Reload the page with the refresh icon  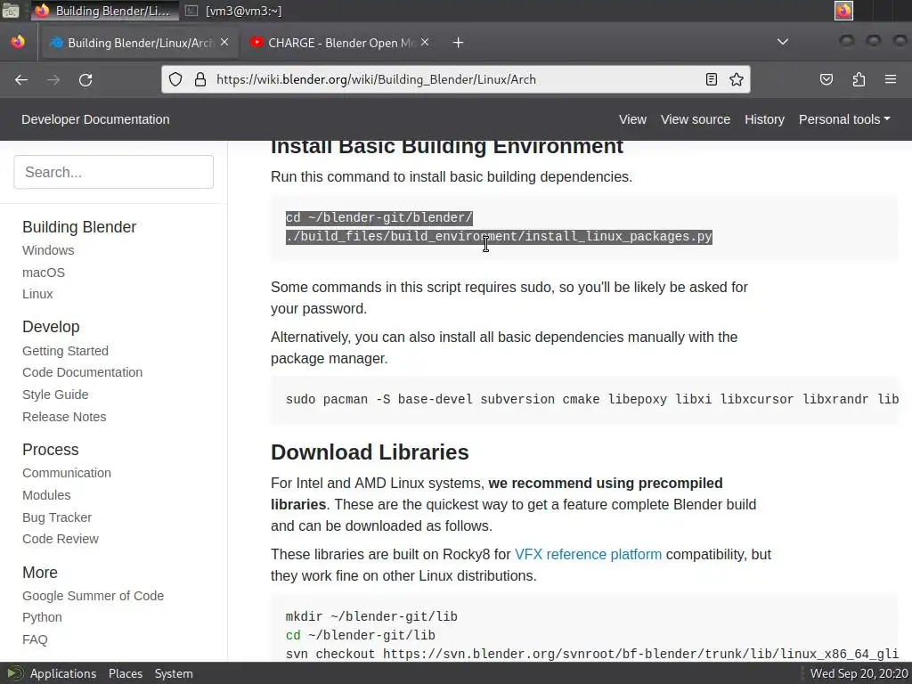tap(85, 79)
